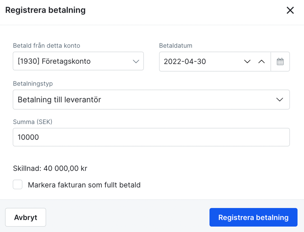The height and width of the screenshot is (232, 304).
Task: Open the Betaldatum date dropdown
Action: coord(205,61)
